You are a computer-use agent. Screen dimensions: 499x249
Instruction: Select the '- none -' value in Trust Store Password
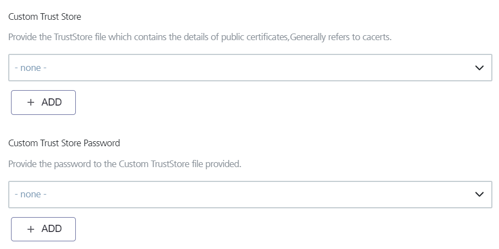[30, 195]
